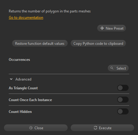Image resolution: width=138 pixels, height=135 pixels.
Task: Open the Go to documentation link
Action: (26, 18)
